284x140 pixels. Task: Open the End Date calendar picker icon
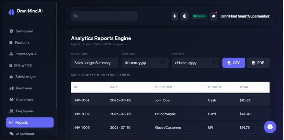click(x=214, y=63)
